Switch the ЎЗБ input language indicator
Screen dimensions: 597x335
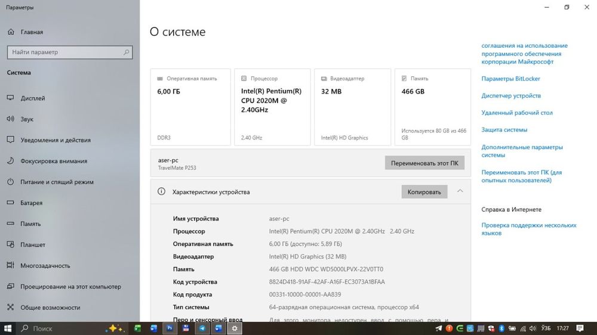(x=546, y=328)
